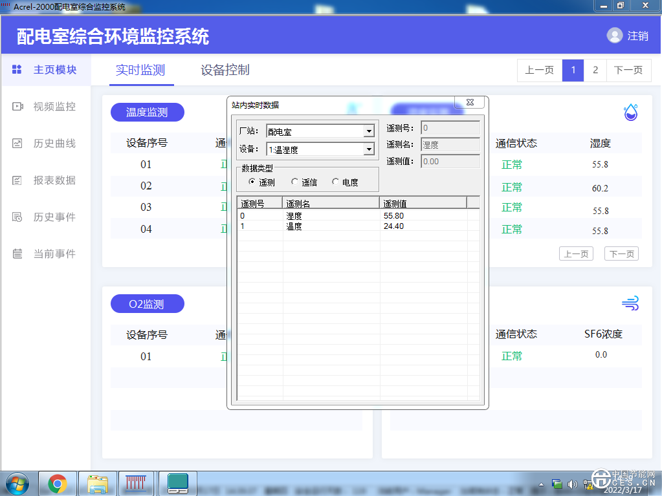
Task: Click the current events calendar icon
Action: pyautogui.click(x=17, y=254)
